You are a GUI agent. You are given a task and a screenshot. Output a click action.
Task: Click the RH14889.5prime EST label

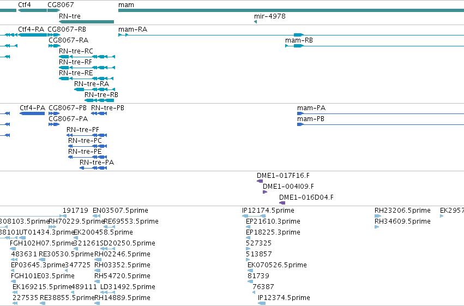coord(122,298)
